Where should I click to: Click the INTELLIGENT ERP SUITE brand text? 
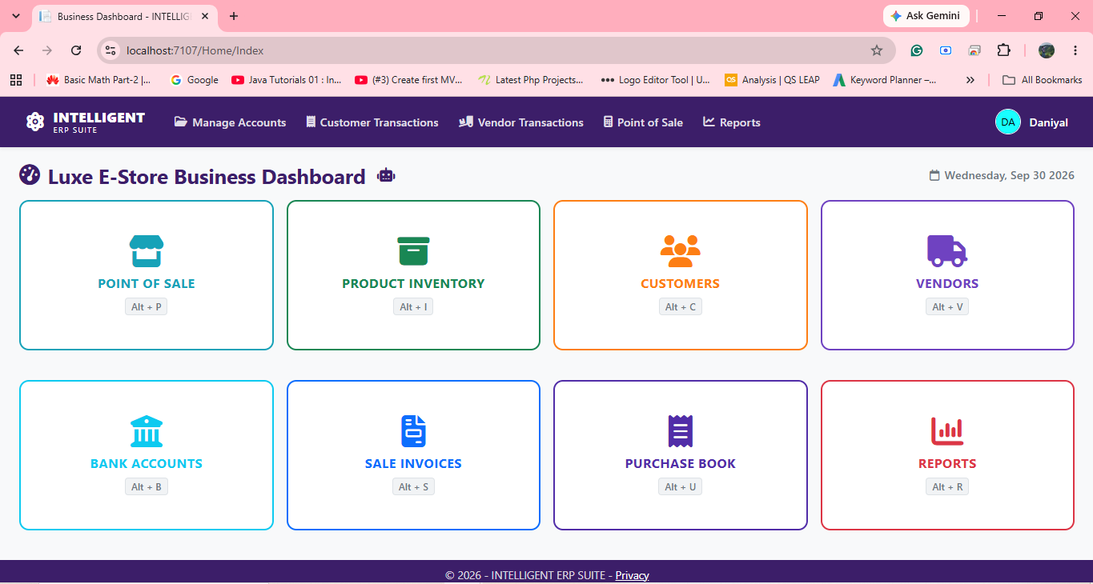[99, 122]
